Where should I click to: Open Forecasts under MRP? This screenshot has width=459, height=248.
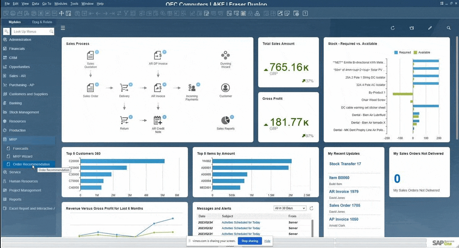coord(21,148)
